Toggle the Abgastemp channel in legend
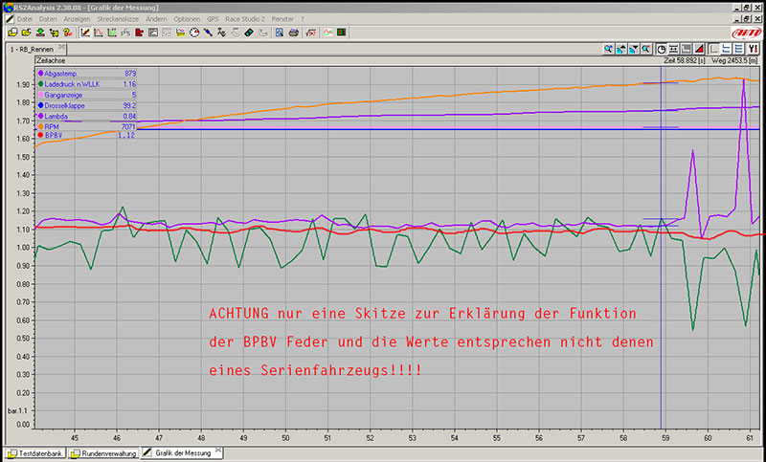This screenshot has width=766, height=462. pyautogui.click(x=66, y=74)
